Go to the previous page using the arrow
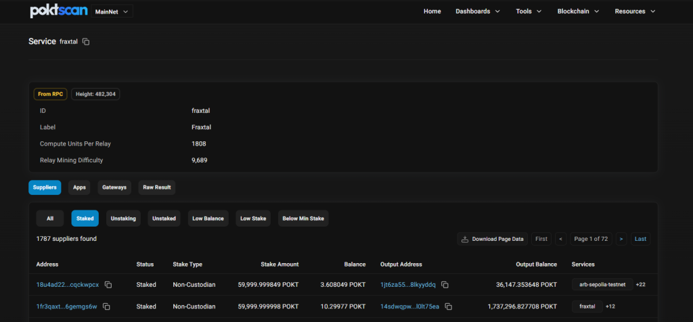The image size is (693, 322). [560, 239]
